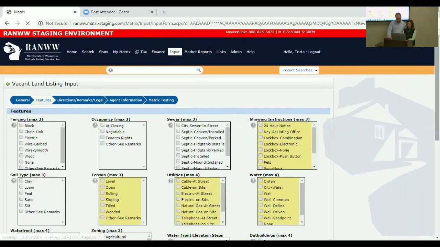Click the RANWW logo
The width and height of the screenshot is (440, 247).
(32, 52)
